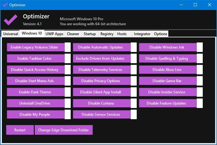Screen dimensions: 217x145
Task: Click Enable Dark Theme button
Action: pos(36,92)
